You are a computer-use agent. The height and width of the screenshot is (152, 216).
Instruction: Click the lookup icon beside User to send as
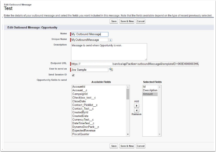click(x=111, y=70)
